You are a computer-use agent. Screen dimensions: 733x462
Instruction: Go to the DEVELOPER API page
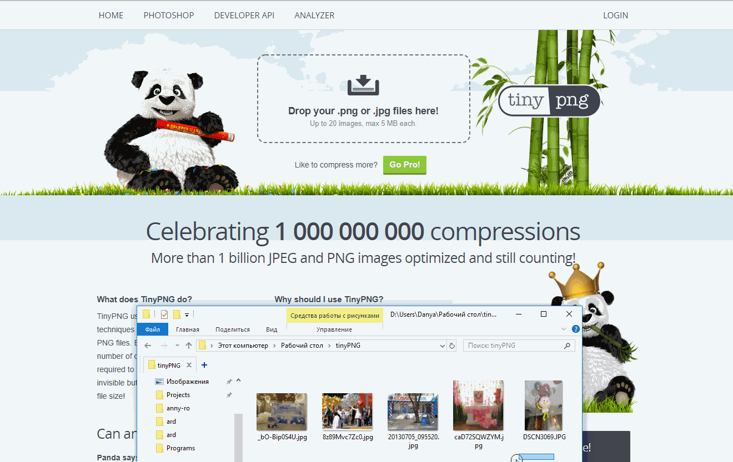coord(244,16)
